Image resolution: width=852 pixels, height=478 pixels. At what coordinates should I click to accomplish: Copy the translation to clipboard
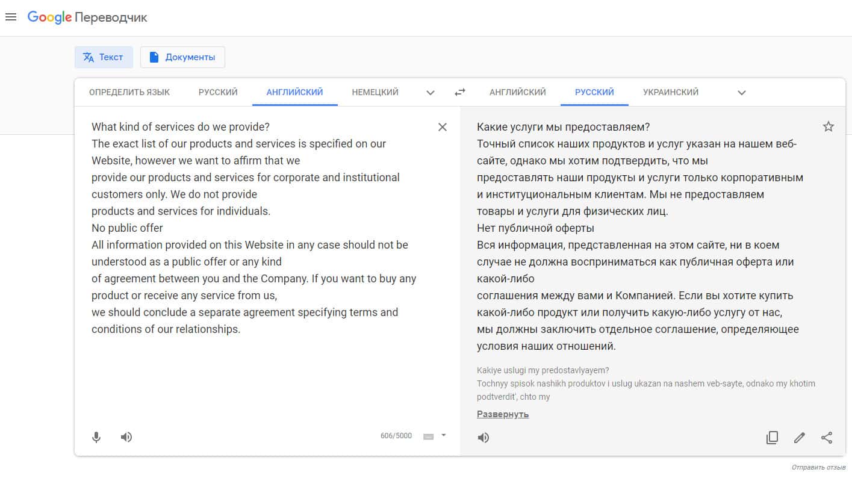point(772,438)
